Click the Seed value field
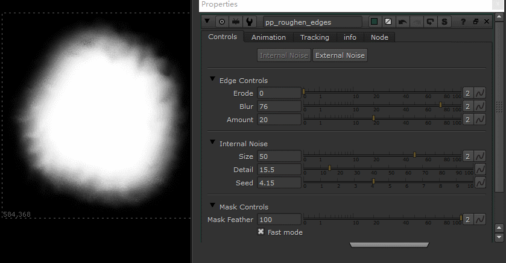This screenshot has width=506, height=263. coord(279,182)
